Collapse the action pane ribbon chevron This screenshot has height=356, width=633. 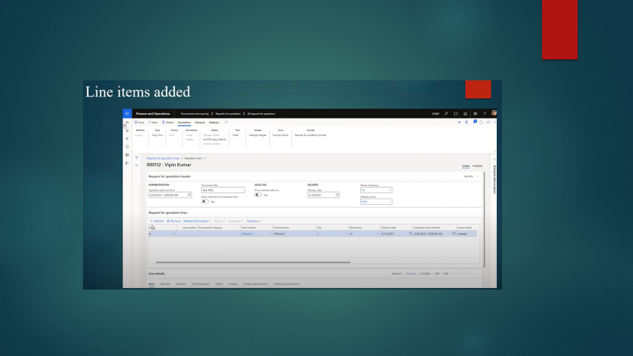click(495, 151)
